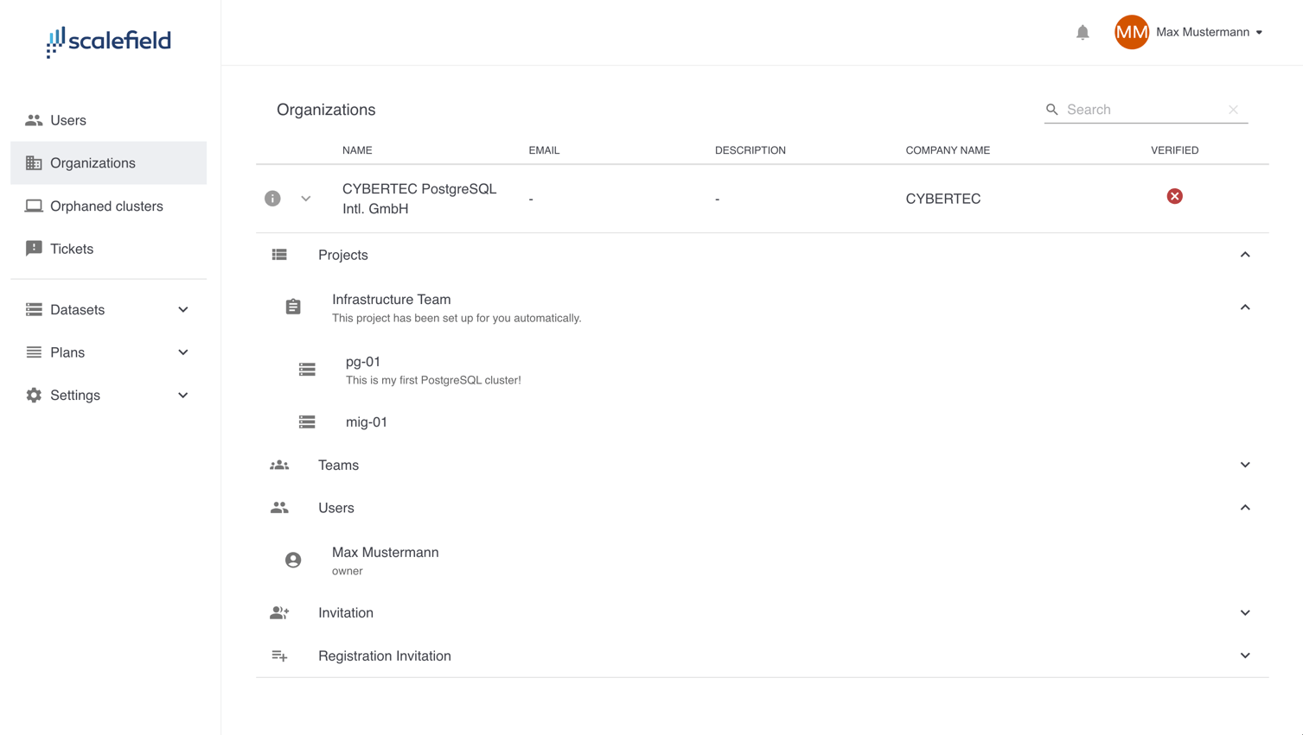This screenshot has width=1303, height=735.
Task: Click the Max Mustermann account icon in Users
Action: (293, 561)
